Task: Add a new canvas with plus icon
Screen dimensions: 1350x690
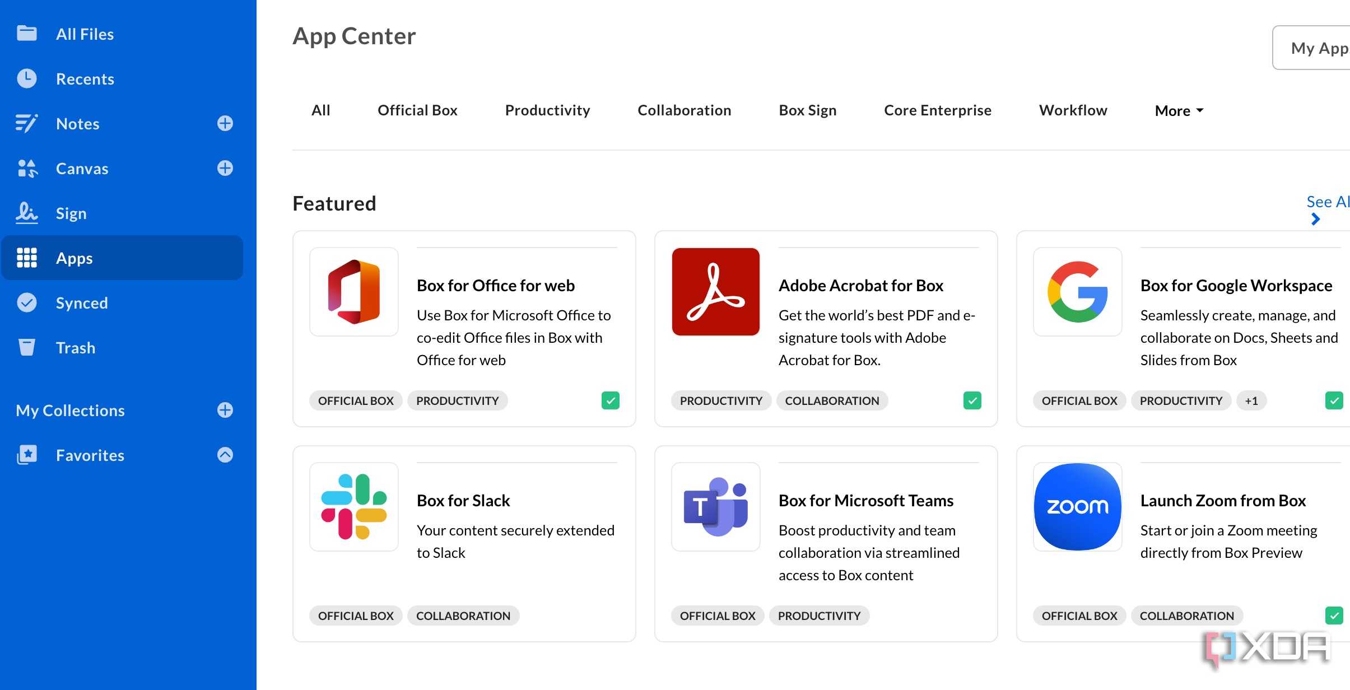Action: tap(225, 168)
